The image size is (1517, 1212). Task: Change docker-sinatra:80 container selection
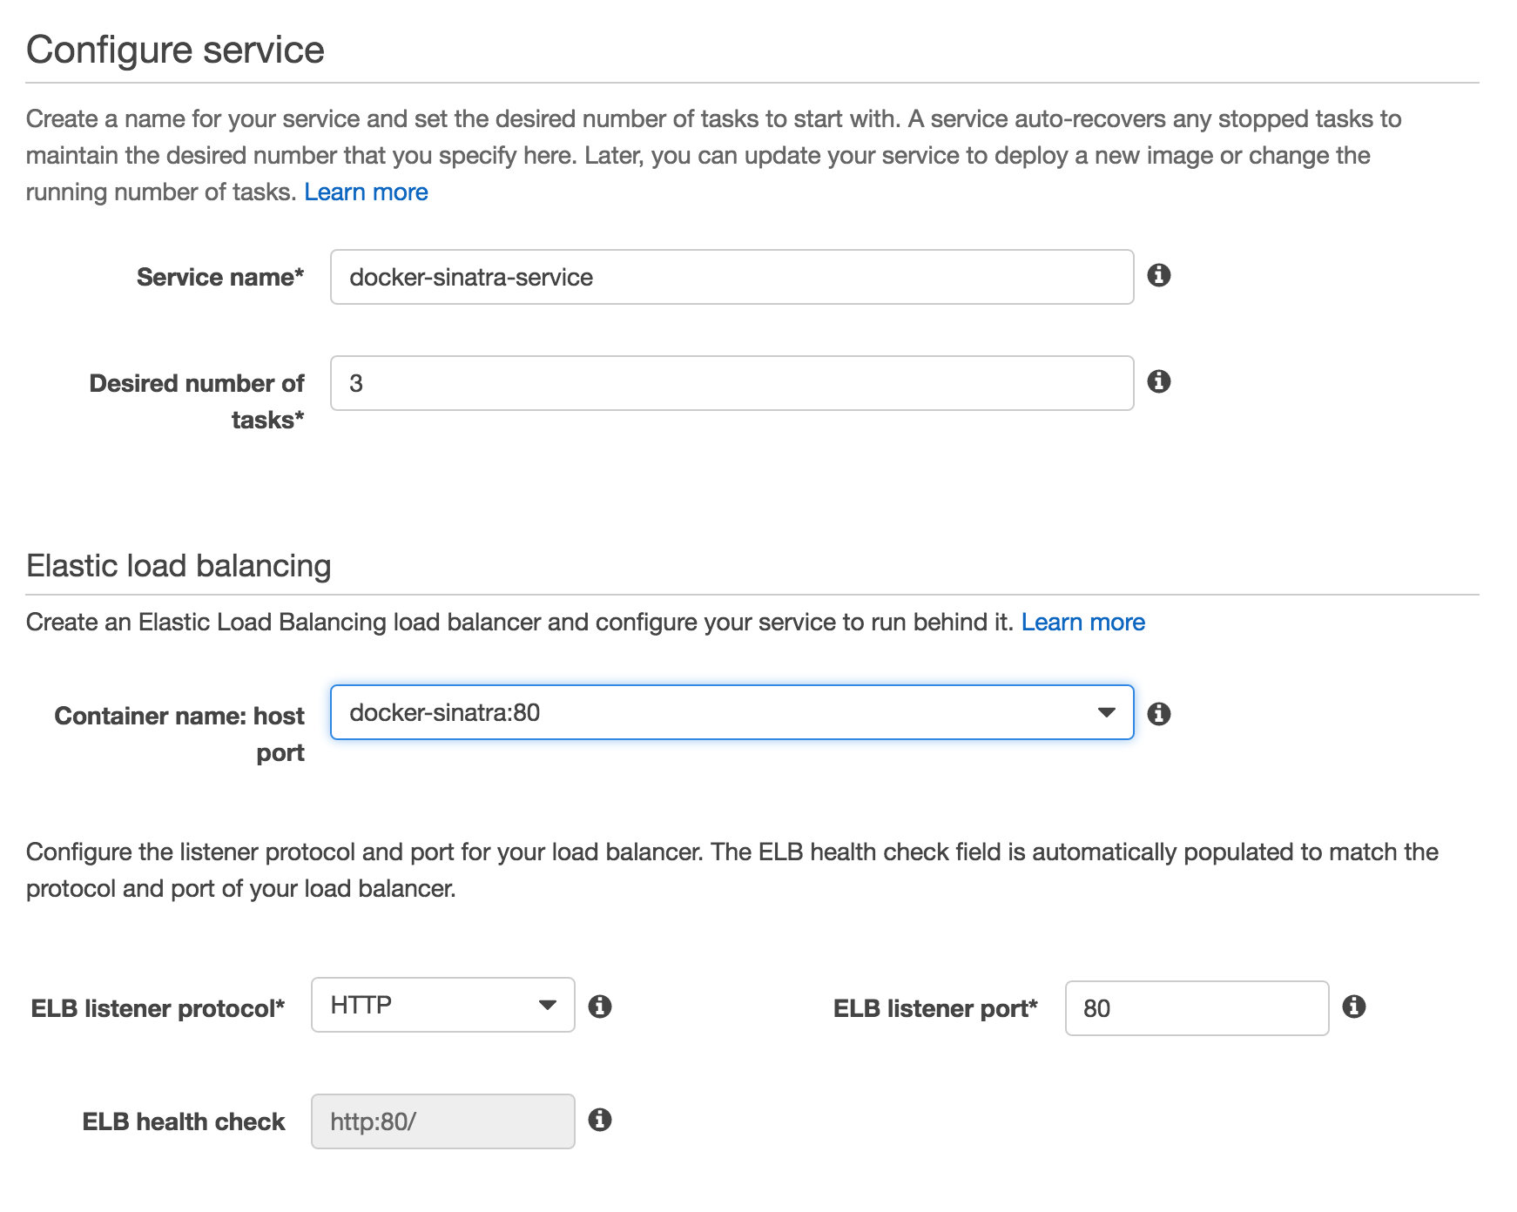point(732,712)
